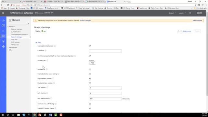Click info icon next to Comments
Image resolution: width=208 pixels, height=117 pixels.
tap(45, 51)
